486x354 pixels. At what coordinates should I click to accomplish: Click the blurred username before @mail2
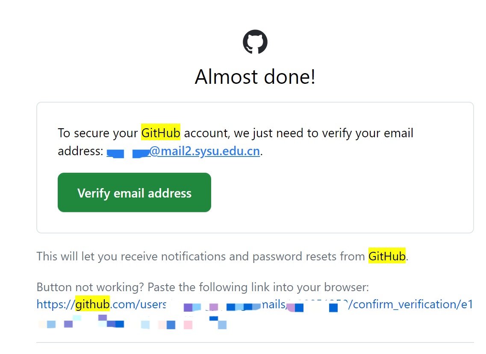coord(128,152)
